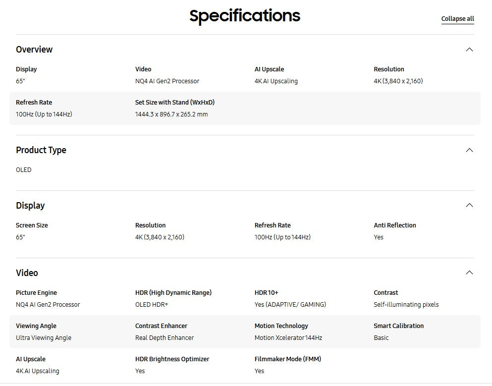Image resolution: width=492 pixels, height=386 pixels.
Task: Select the Product Type section heading
Action: click(x=41, y=150)
